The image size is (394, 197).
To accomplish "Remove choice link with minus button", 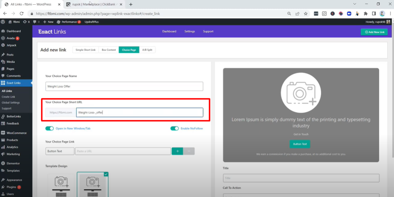I will 189,151.
